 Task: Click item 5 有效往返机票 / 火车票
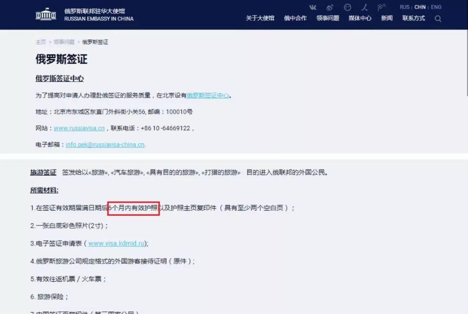point(68,279)
